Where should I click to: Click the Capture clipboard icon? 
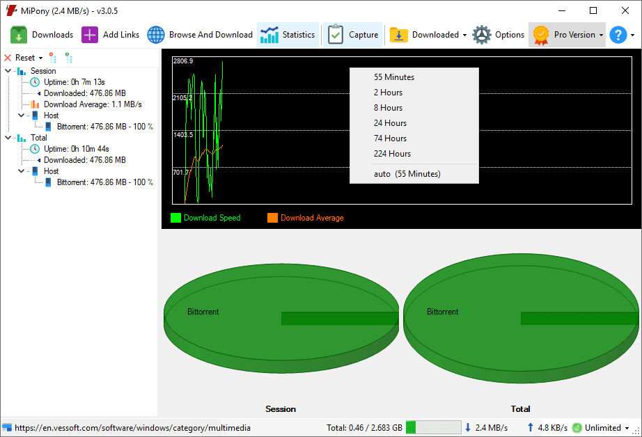pyautogui.click(x=336, y=35)
